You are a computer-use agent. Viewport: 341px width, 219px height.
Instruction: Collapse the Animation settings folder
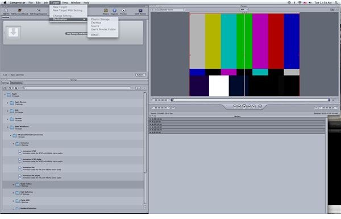point(13,144)
